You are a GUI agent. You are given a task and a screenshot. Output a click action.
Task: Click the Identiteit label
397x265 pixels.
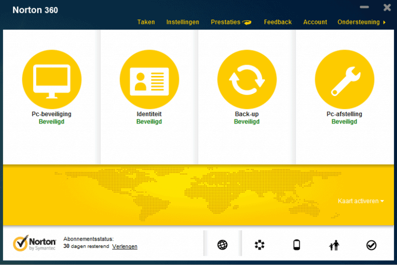[149, 114]
